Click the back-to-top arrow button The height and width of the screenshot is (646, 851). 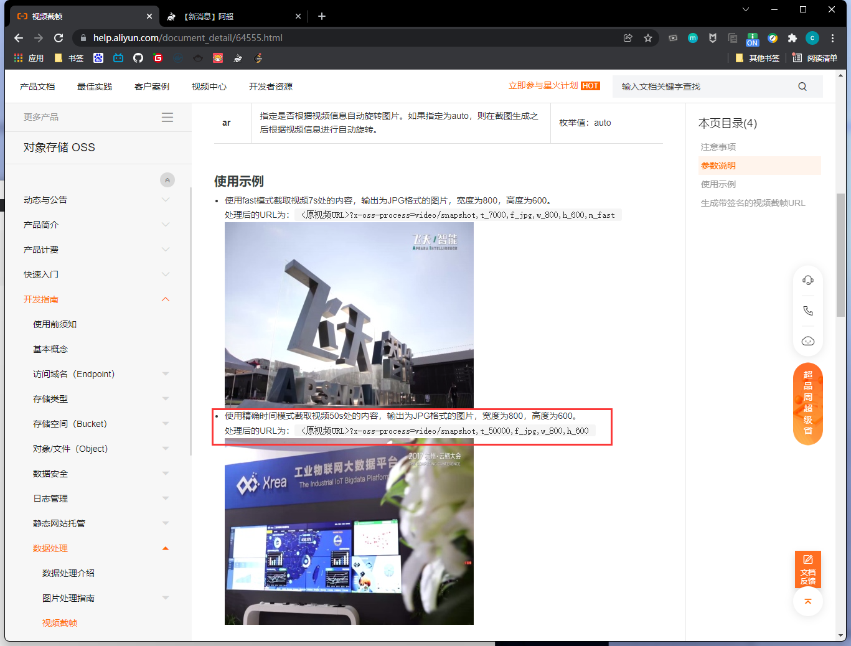point(807,601)
